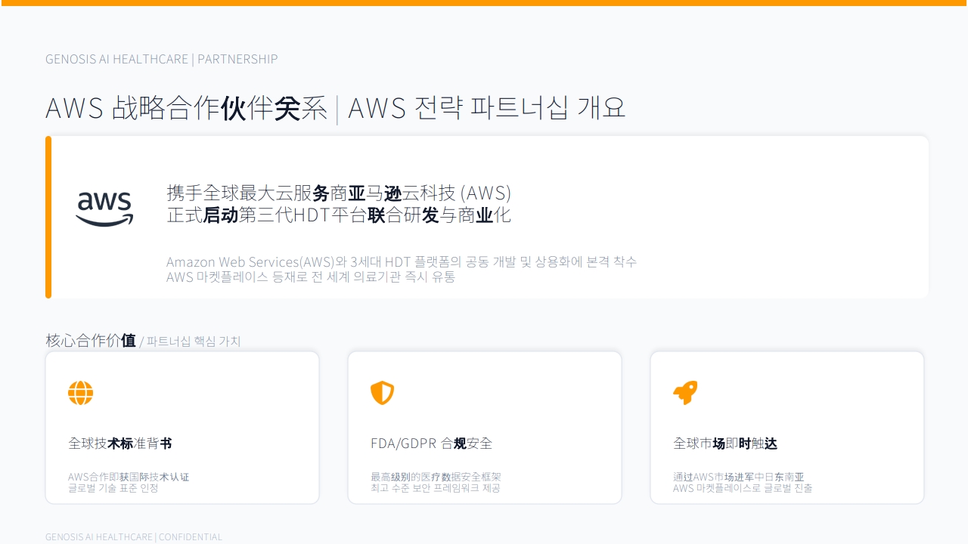Click the 核心合作价值 section heading
968x544 pixels.
[x=91, y=341]
